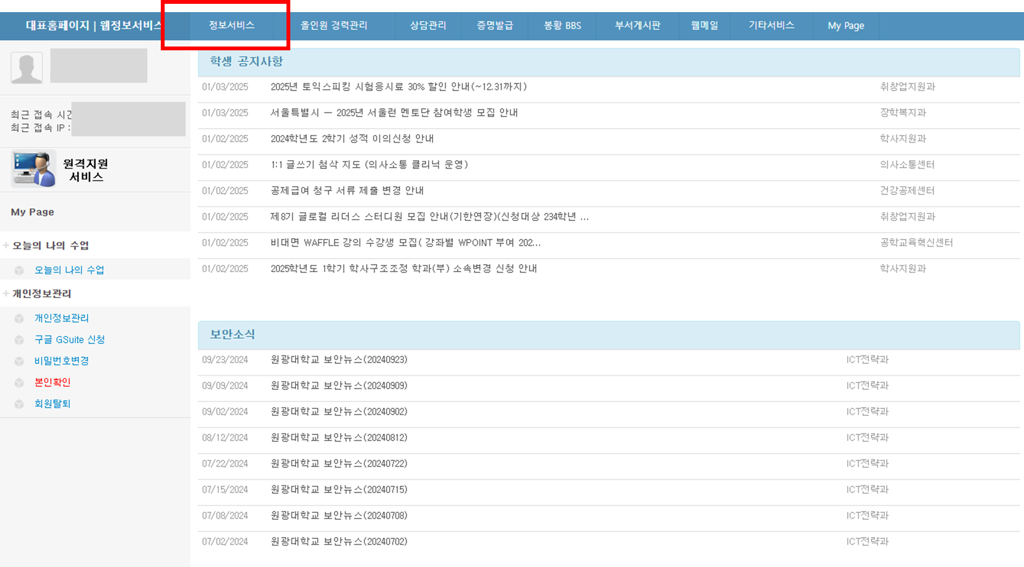Collapse the 오늘의 나의 수업 section

point(6,245)
